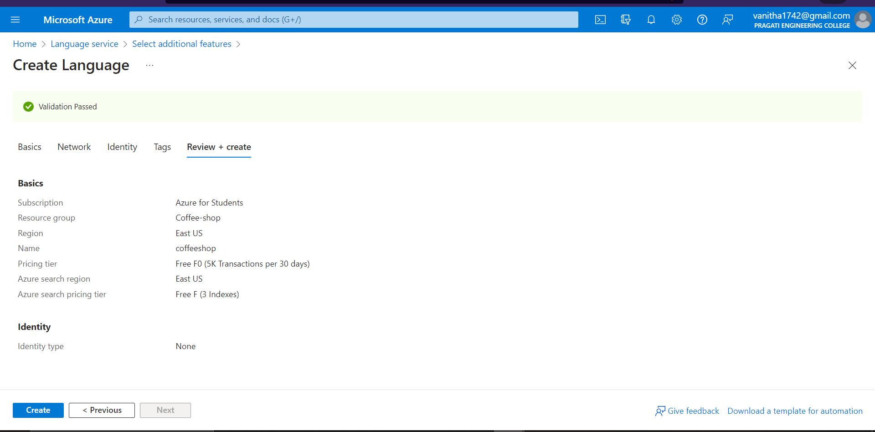
Task: Open portal Settings gear
Action: [x=677, y=20]
